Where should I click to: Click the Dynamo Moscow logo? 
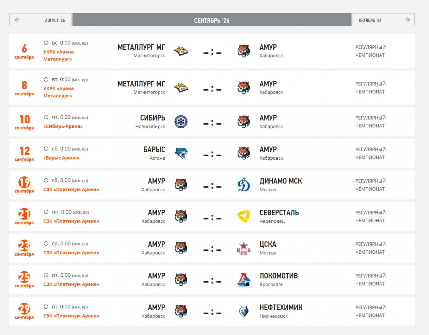[x=244, y=185]
